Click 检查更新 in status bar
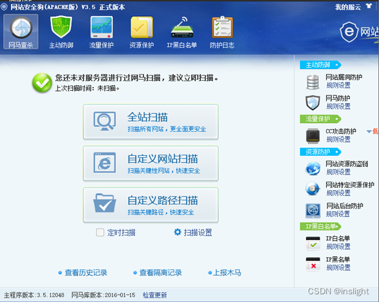Viewport: 379px width, 302px height. point(155,295)
